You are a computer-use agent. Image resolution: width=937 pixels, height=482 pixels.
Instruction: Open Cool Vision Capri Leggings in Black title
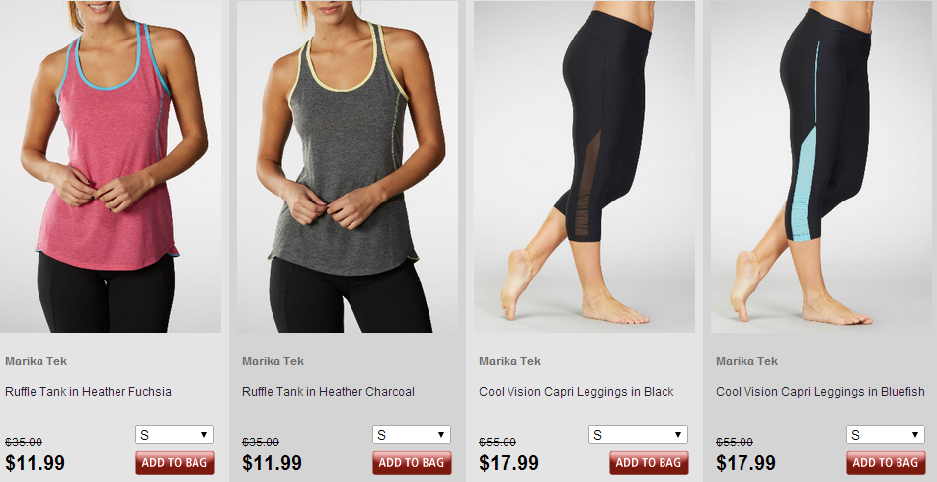(576, 392)
